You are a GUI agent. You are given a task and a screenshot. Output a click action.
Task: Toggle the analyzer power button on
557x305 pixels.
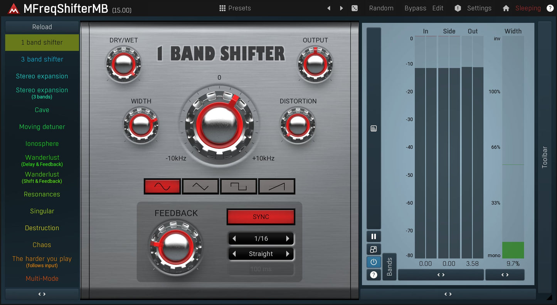pos(373,262)
